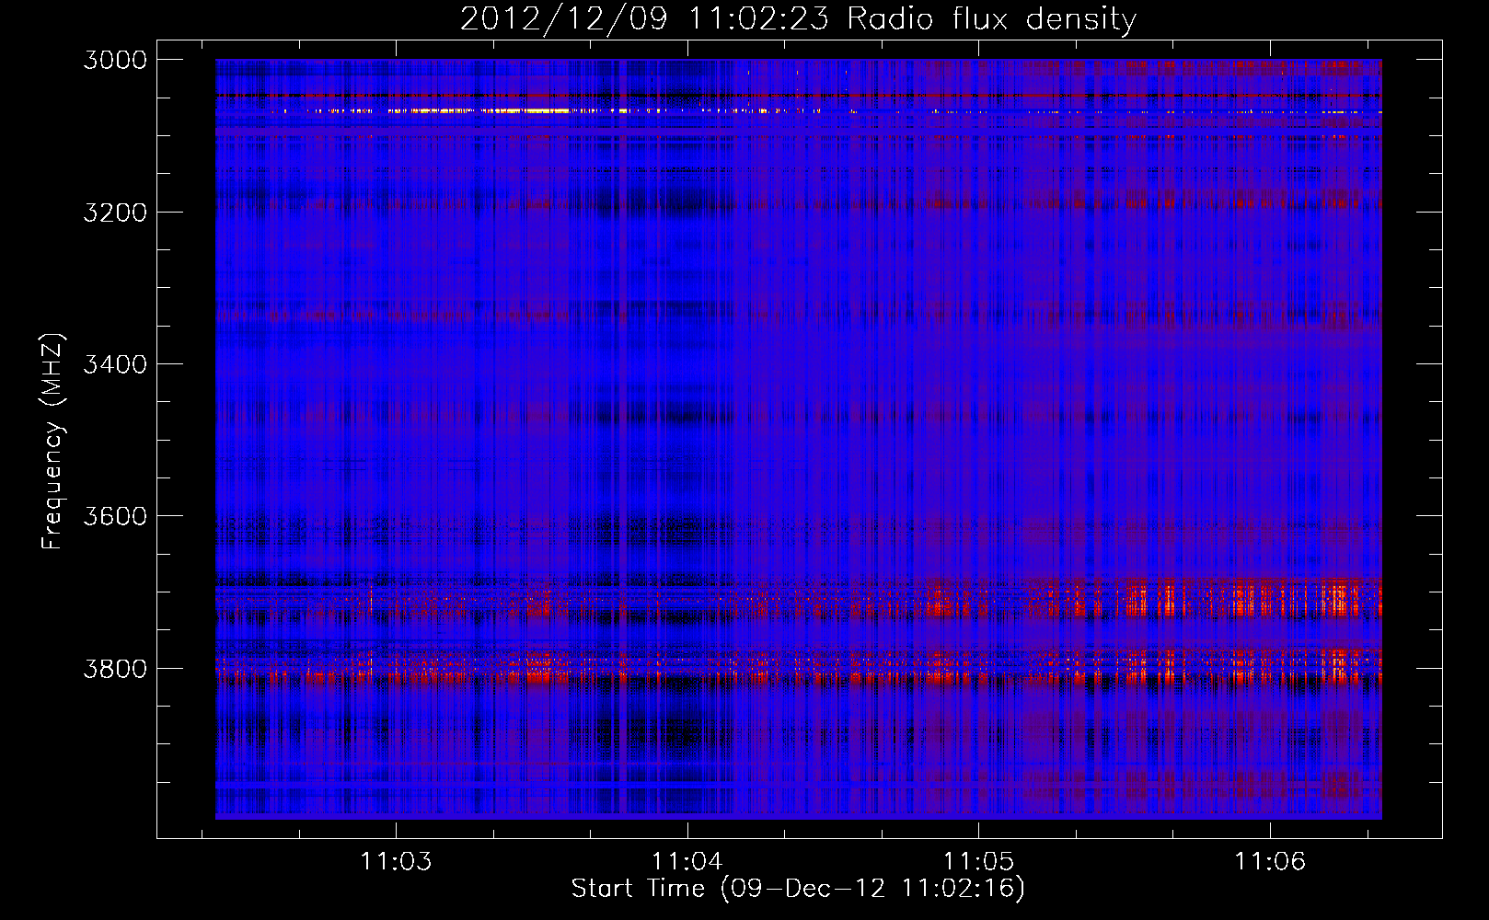Click the plot title "2012/12/09 11:02:23 Radio flux density"

pos(798,18)
